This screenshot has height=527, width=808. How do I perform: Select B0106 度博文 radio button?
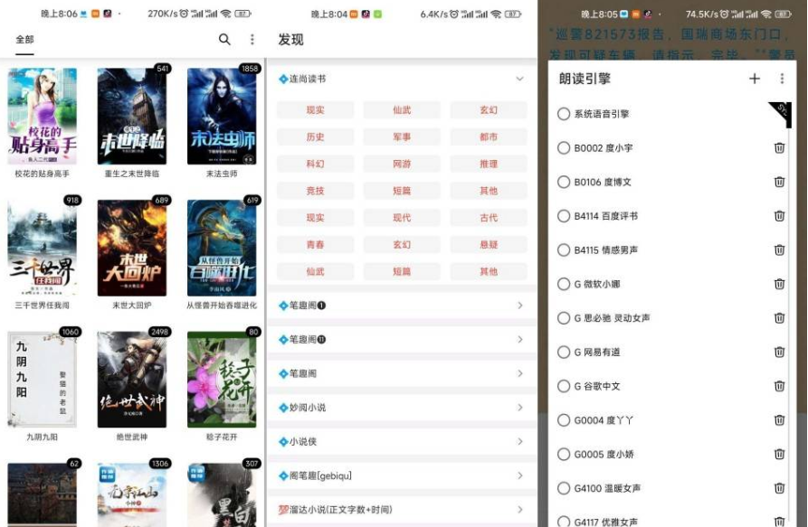563,182
